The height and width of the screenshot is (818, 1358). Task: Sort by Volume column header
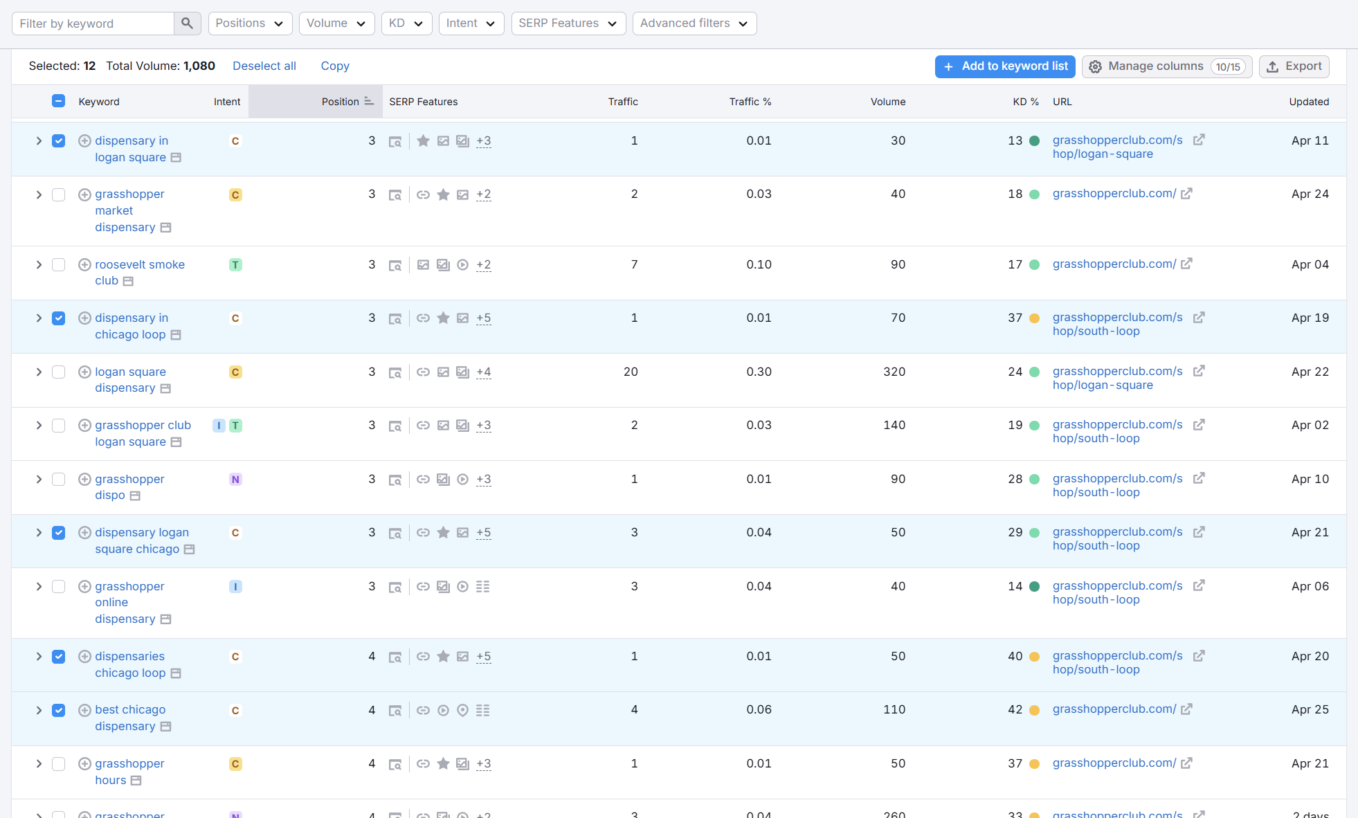pos(888,102)
